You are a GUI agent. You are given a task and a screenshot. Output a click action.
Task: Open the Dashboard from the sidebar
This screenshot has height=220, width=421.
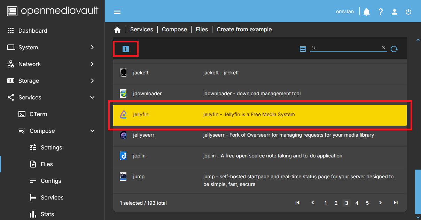click(32, 31)
